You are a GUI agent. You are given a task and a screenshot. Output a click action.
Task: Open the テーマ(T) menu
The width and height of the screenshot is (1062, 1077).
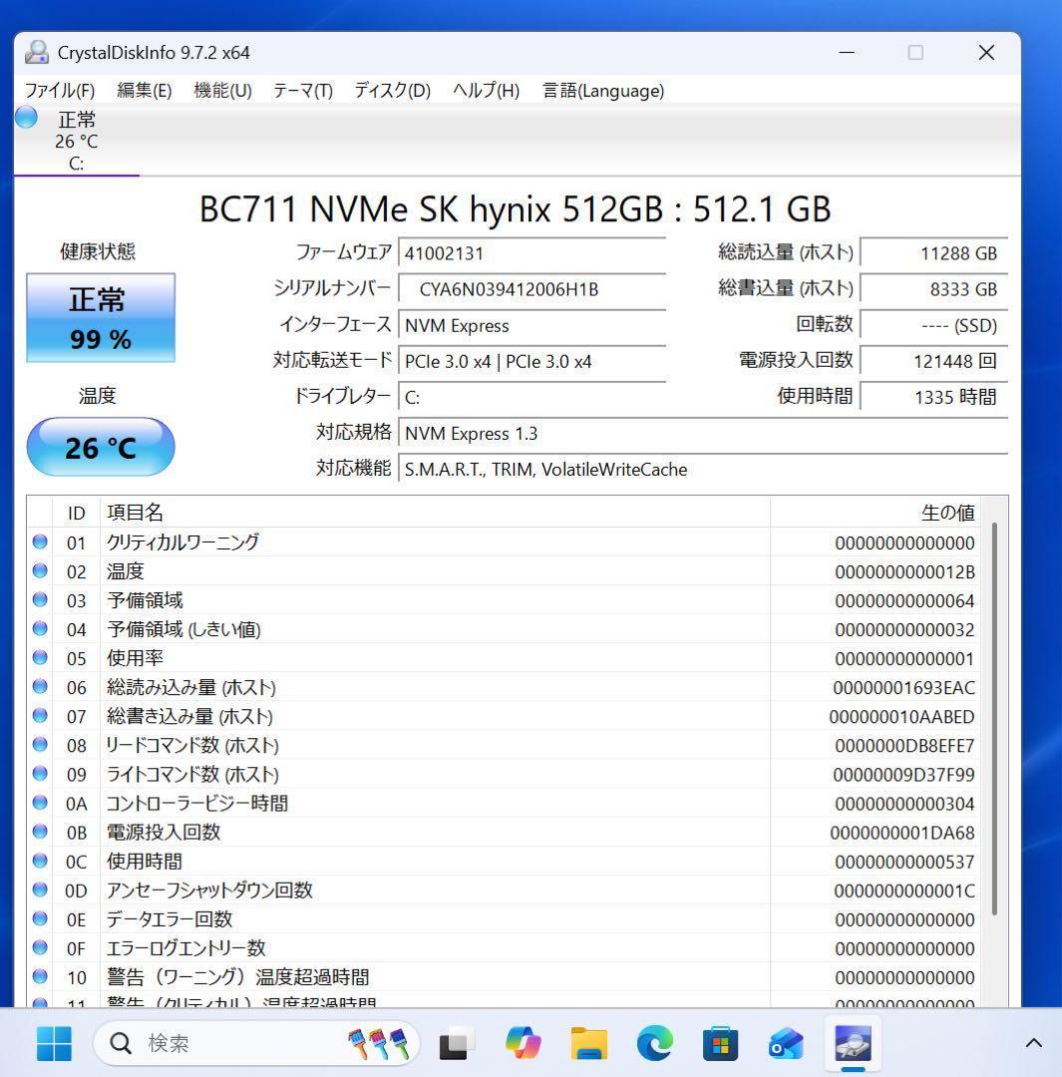point(300,91)
